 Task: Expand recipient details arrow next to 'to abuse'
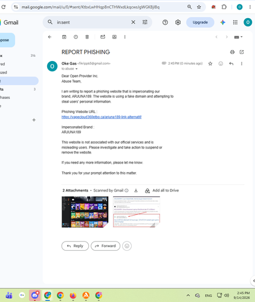coord(77,69)
